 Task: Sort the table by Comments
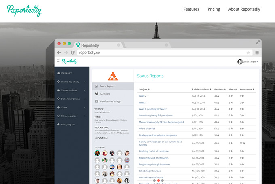pos(247,89)
